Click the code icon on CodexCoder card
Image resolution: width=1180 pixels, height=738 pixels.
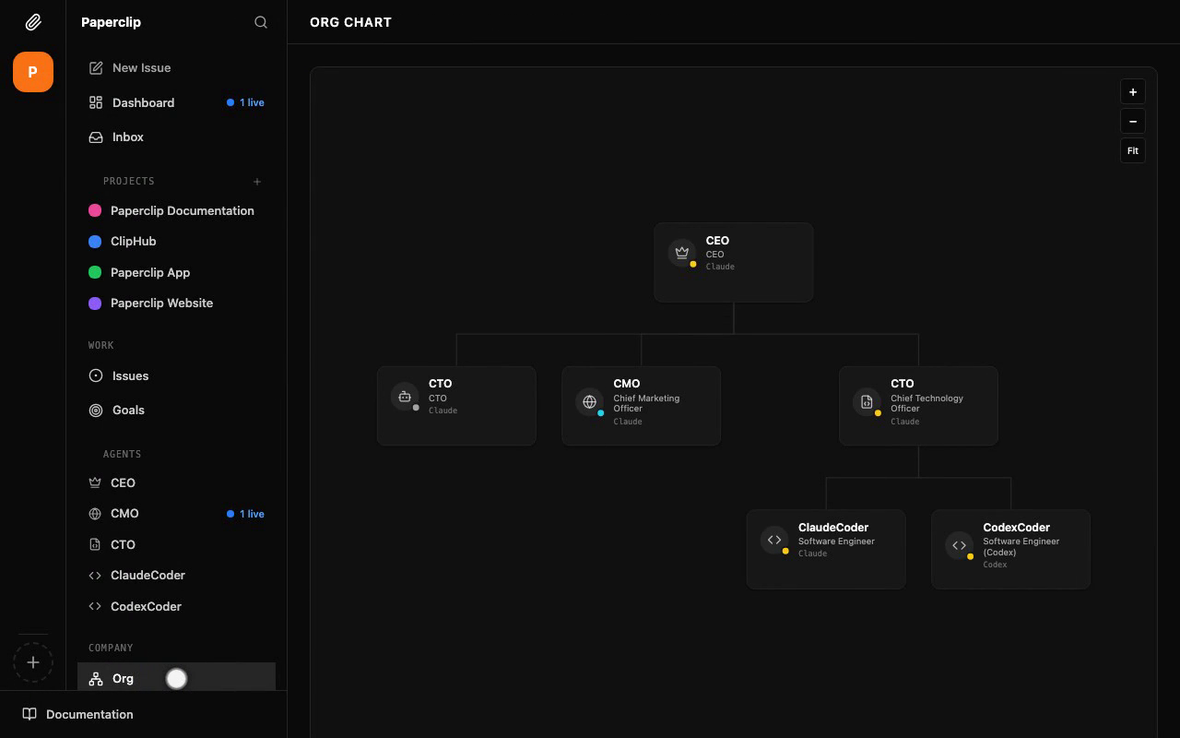[x=959, y=545]
